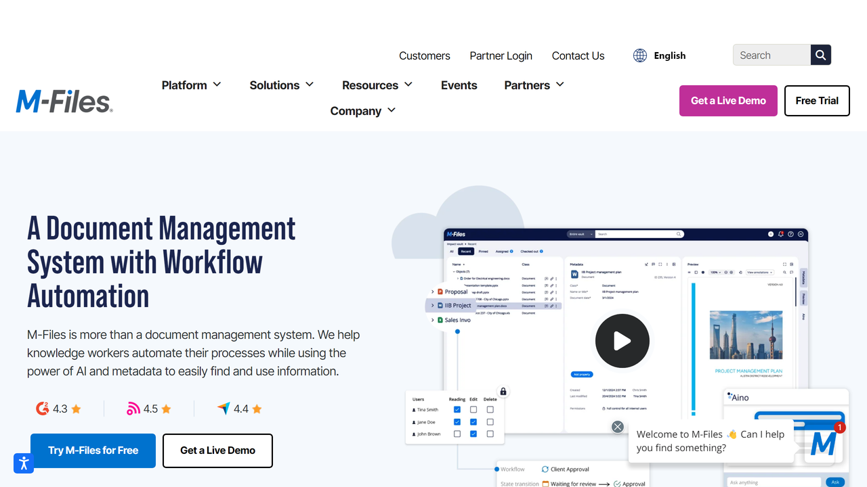Toggle Jane Doe Reading checkbox
Viewport: 867px width, 487px height.
click(457, 422)
